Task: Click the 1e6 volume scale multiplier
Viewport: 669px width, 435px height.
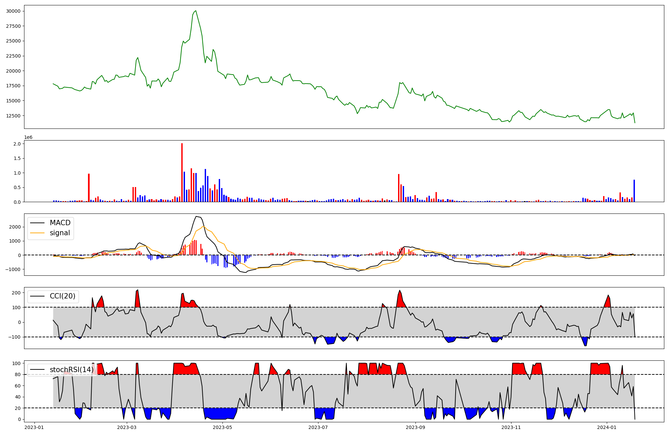Action: click(x=28, y=137)
